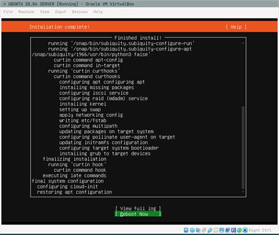The height and width of the screenshot is (235, 279).
Task: Select the View full log button
Action: [x=138, y=209]
